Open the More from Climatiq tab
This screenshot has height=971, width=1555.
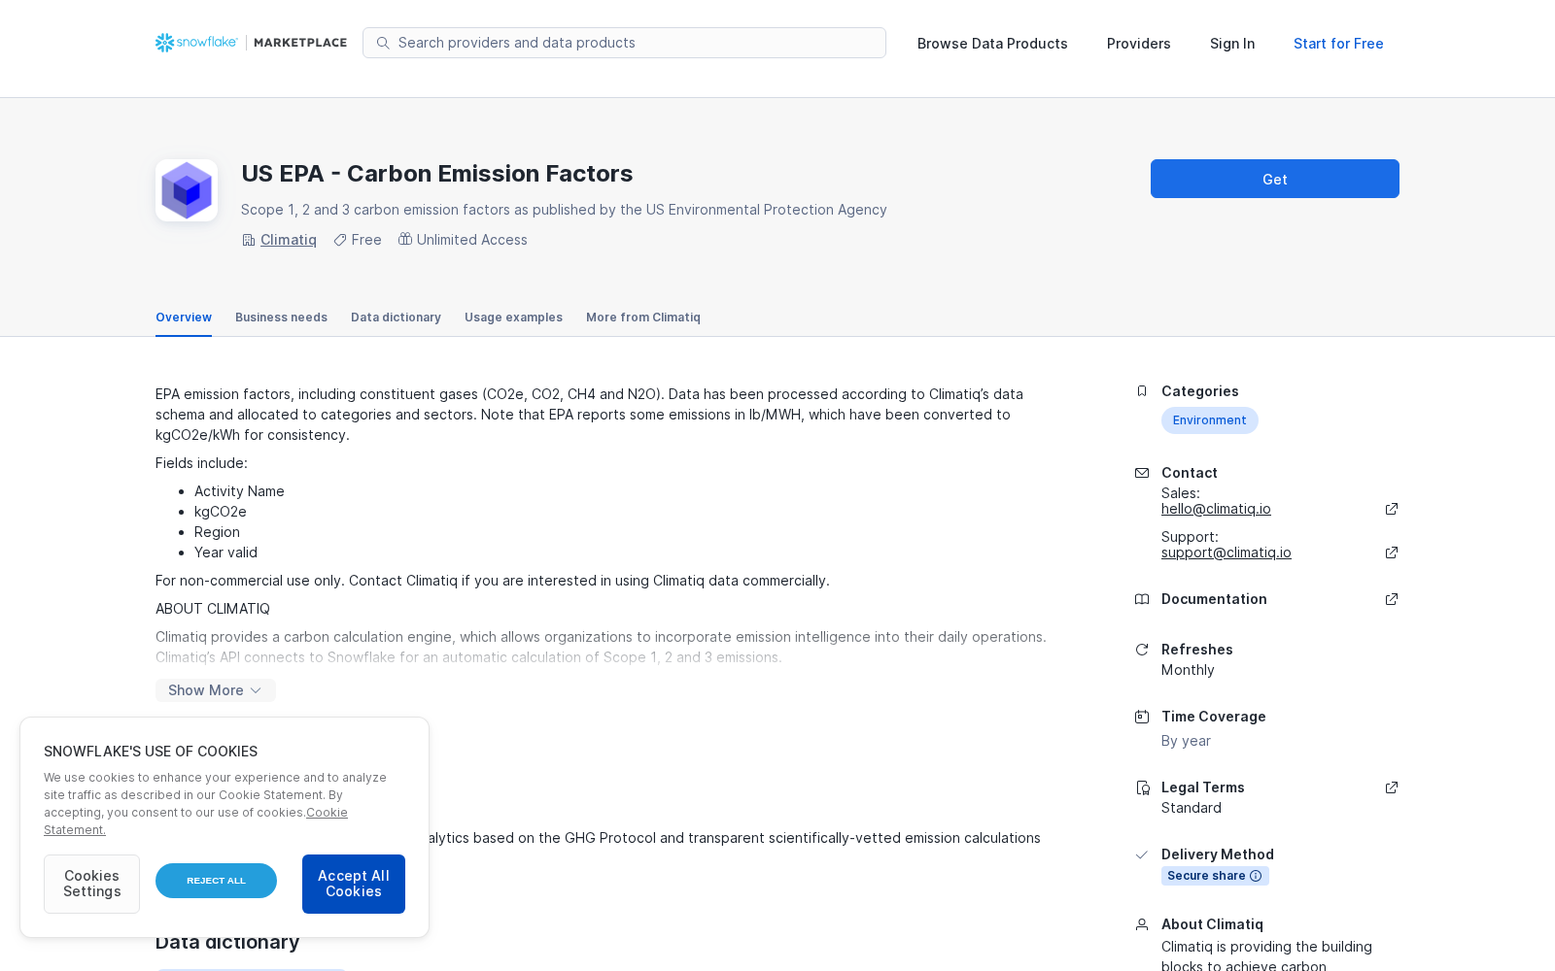click(643, 318)
